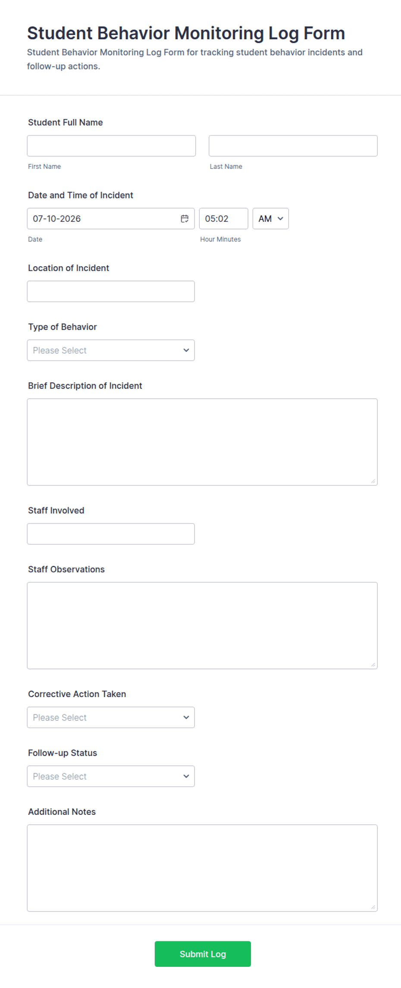Select the incident date field

(111, 218)
